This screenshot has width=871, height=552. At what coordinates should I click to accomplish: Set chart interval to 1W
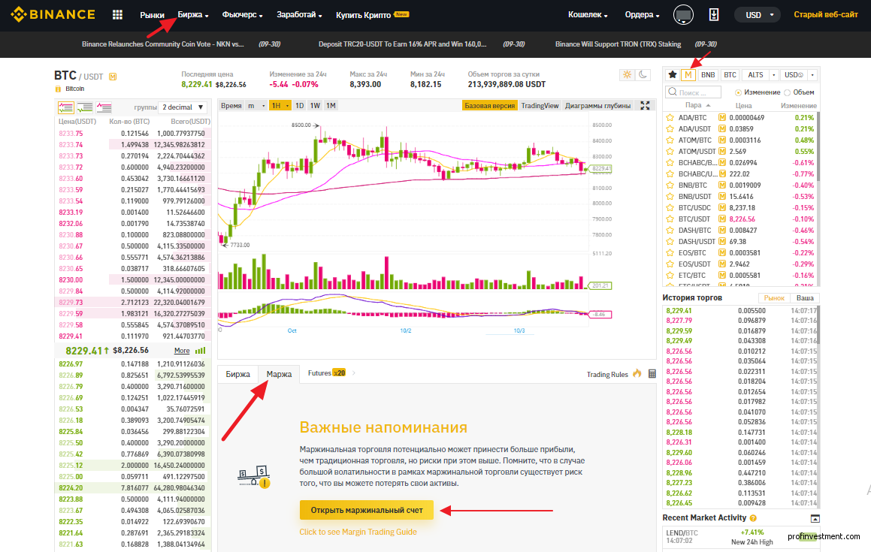click(x=315, y=105)
